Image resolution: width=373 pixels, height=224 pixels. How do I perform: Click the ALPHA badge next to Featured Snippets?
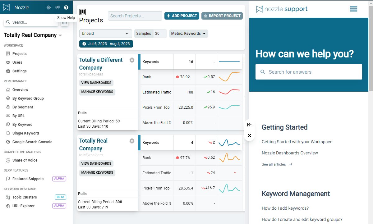59,179
